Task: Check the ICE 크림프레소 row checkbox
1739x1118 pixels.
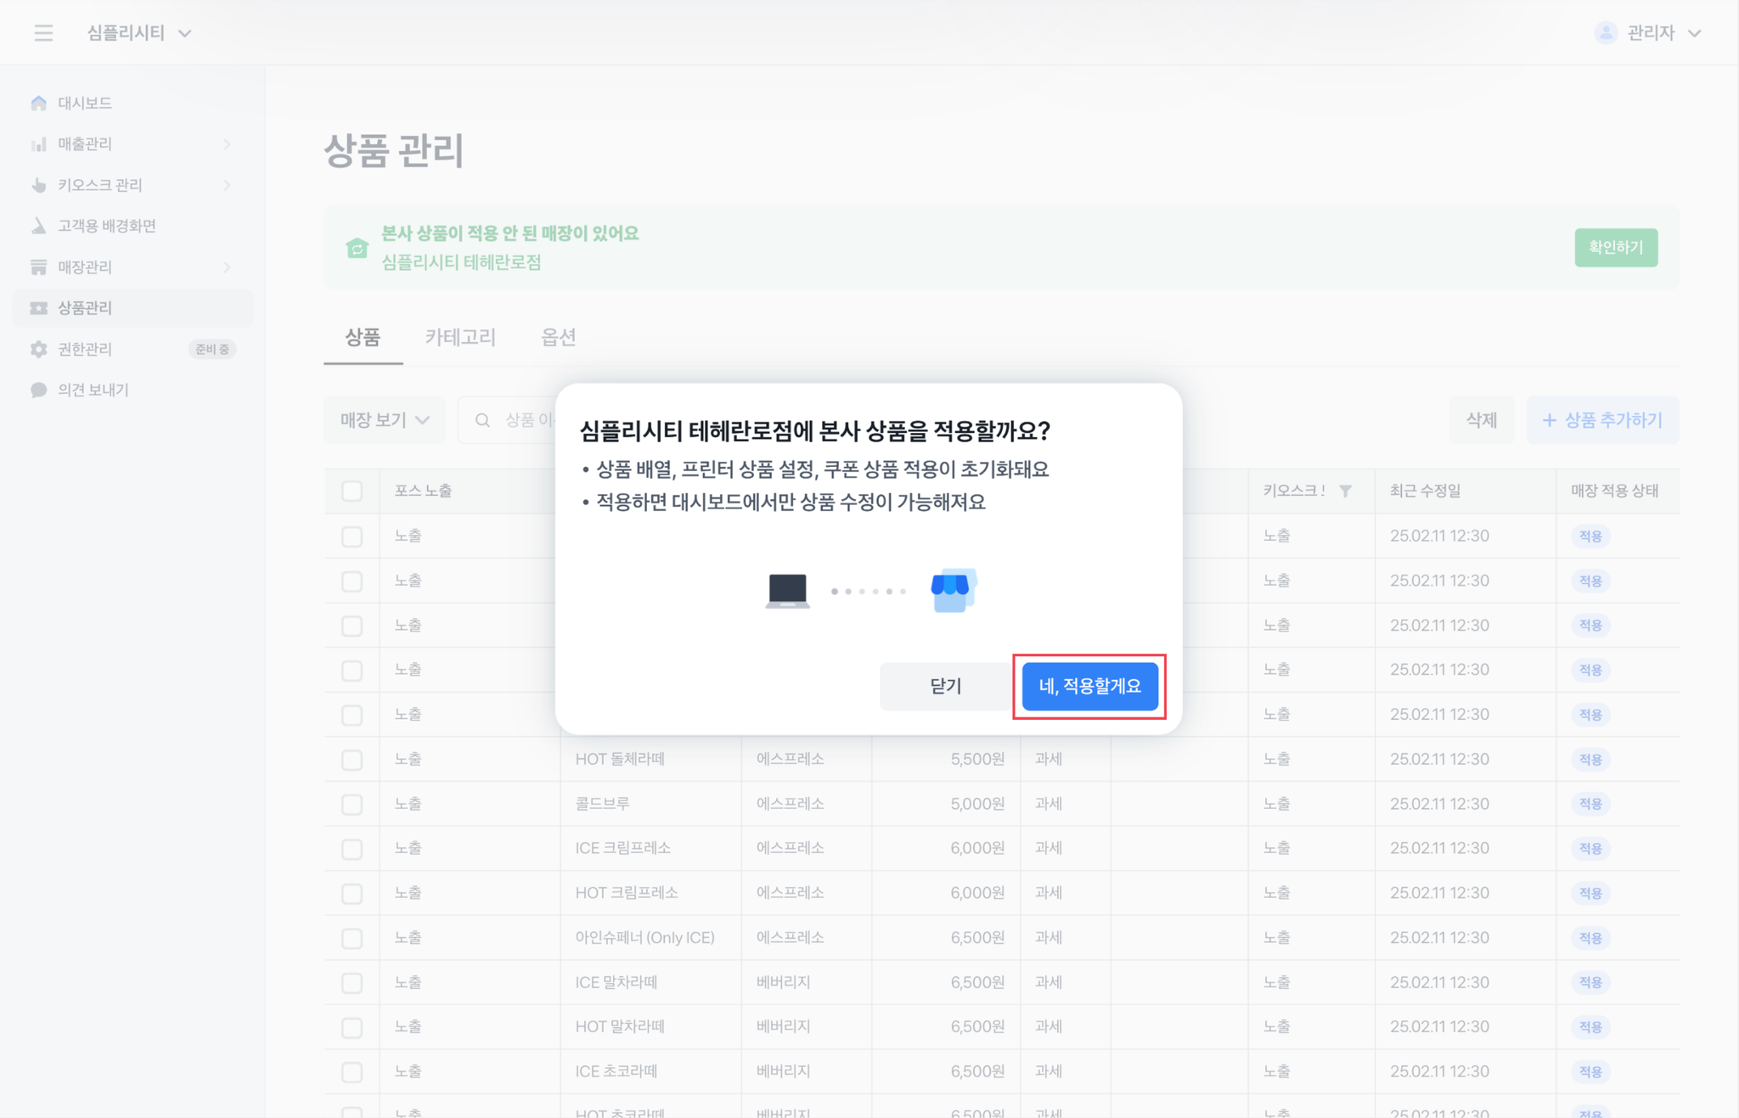Action: click(x=352, y=849)
